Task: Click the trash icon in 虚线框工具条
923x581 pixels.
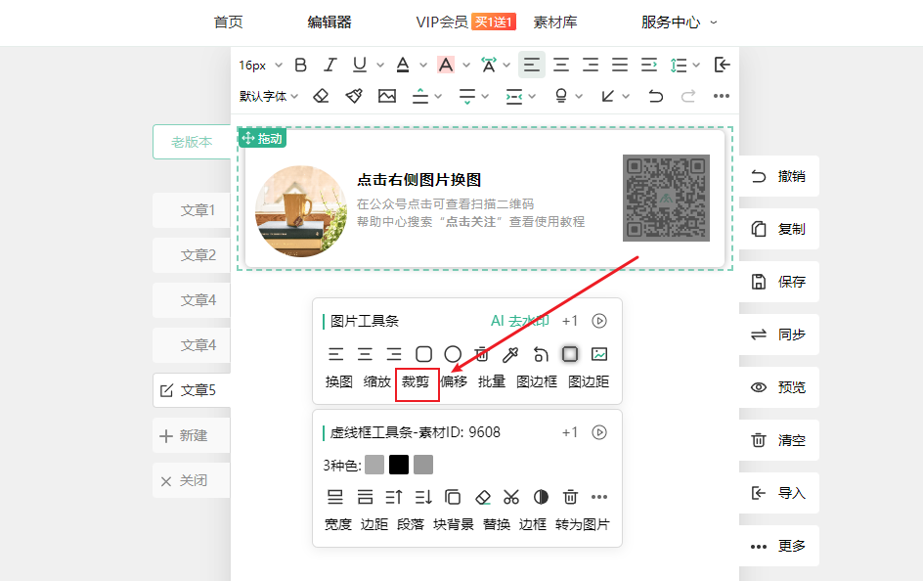Action: pos(570,498)
